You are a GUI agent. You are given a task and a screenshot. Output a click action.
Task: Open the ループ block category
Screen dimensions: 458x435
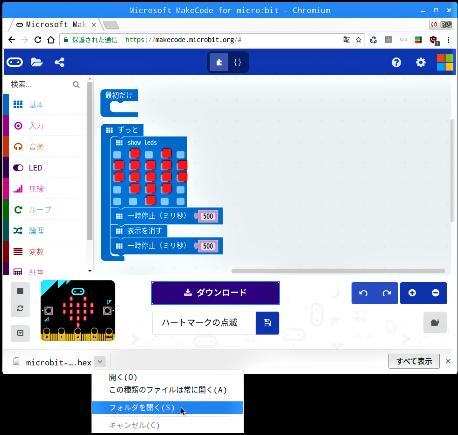[45, 210]
